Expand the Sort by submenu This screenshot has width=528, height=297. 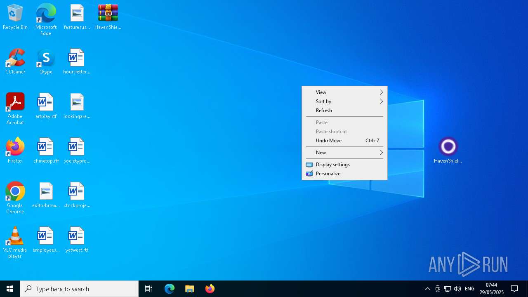[x=344, y=101]
